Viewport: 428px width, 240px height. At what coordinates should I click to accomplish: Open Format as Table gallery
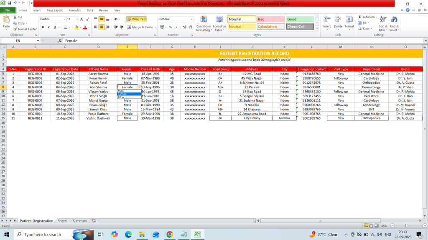tap(219, 24)
